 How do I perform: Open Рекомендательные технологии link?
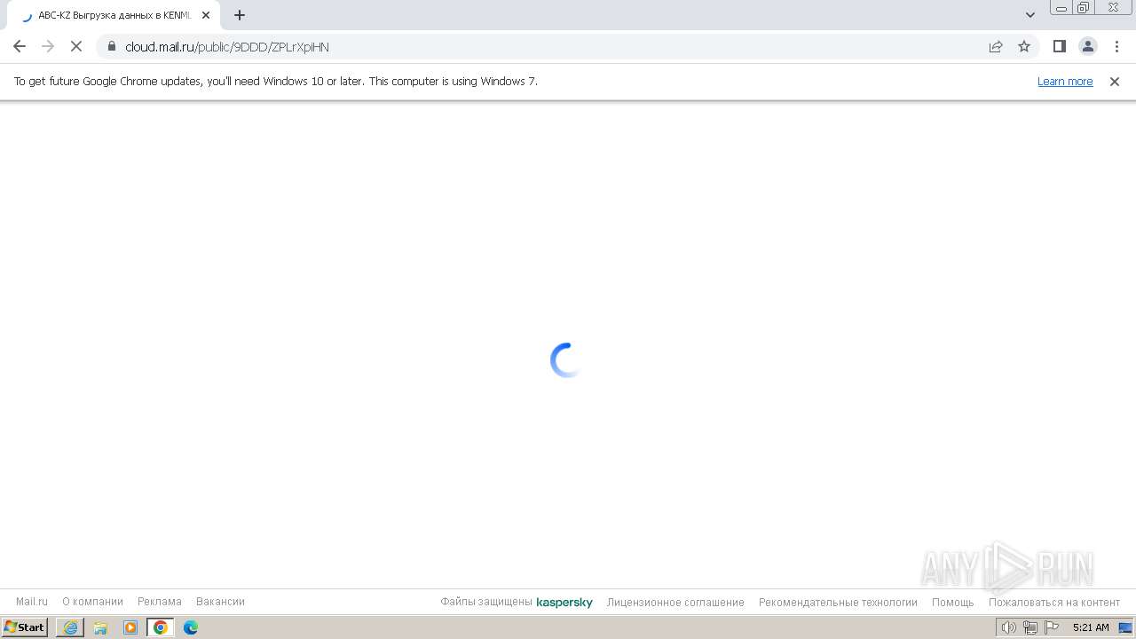tap(838, 602)
